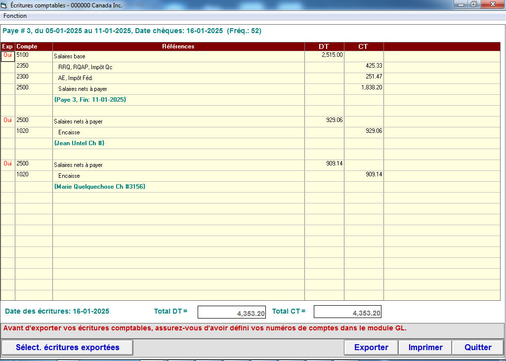Toggle the Oui export flag for the Marie Quelquechose entry
This screenshot has height=361, width=506.
pos(8,164)
